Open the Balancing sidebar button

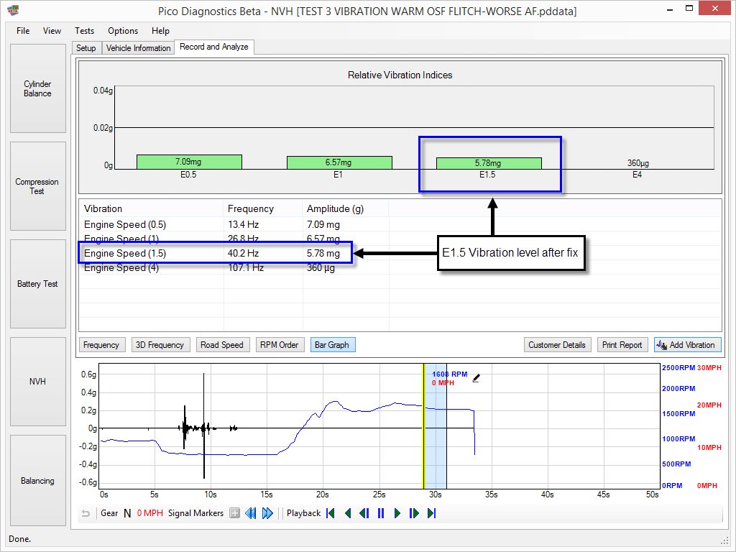click(x=38, y=481)
